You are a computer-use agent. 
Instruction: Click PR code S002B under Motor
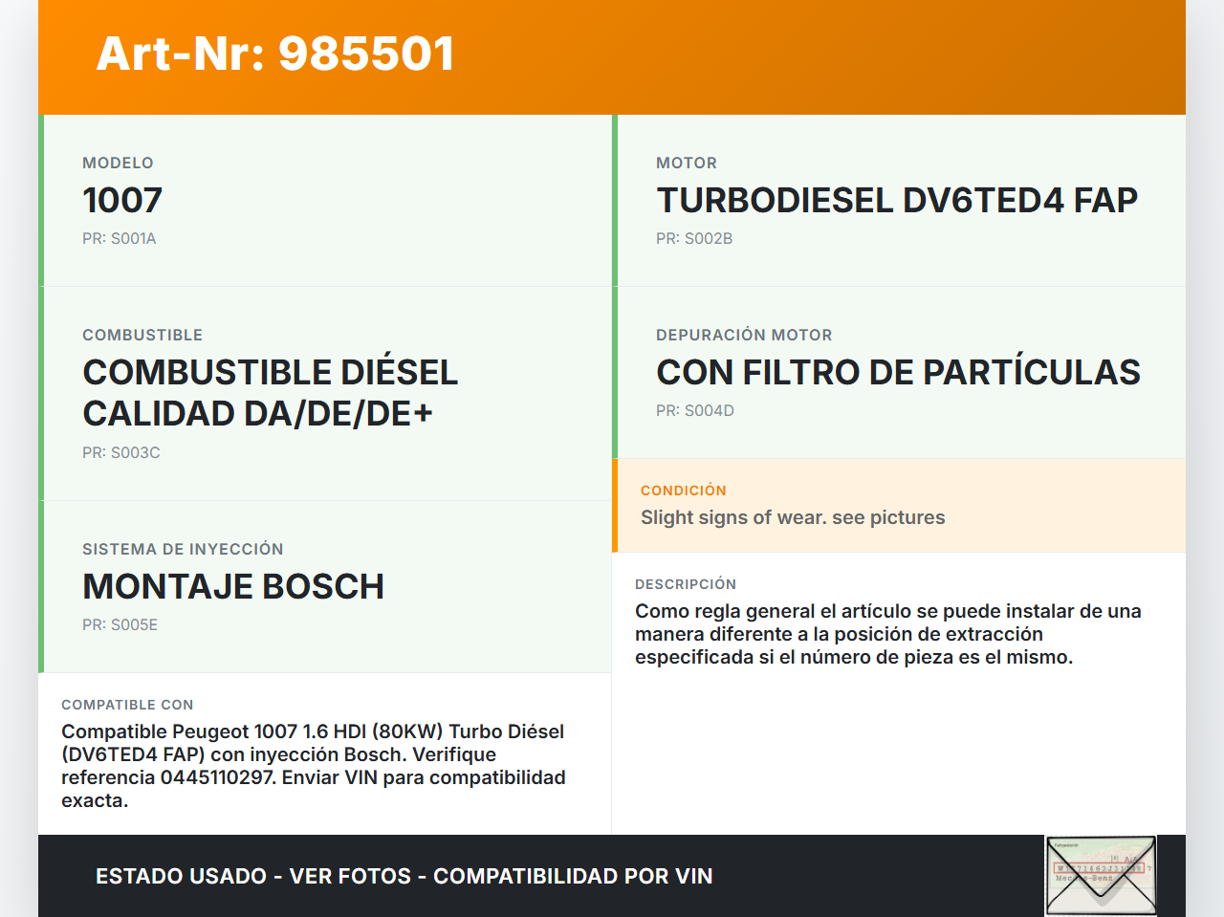[x=694, y=239]
